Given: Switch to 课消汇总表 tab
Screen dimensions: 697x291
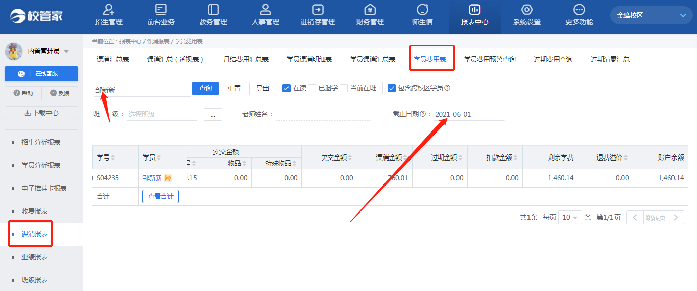Looking at the screenshot, I should pyautogui.click(x=113, y=59).
